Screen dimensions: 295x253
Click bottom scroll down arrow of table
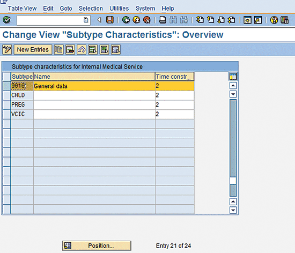(233, 210)
